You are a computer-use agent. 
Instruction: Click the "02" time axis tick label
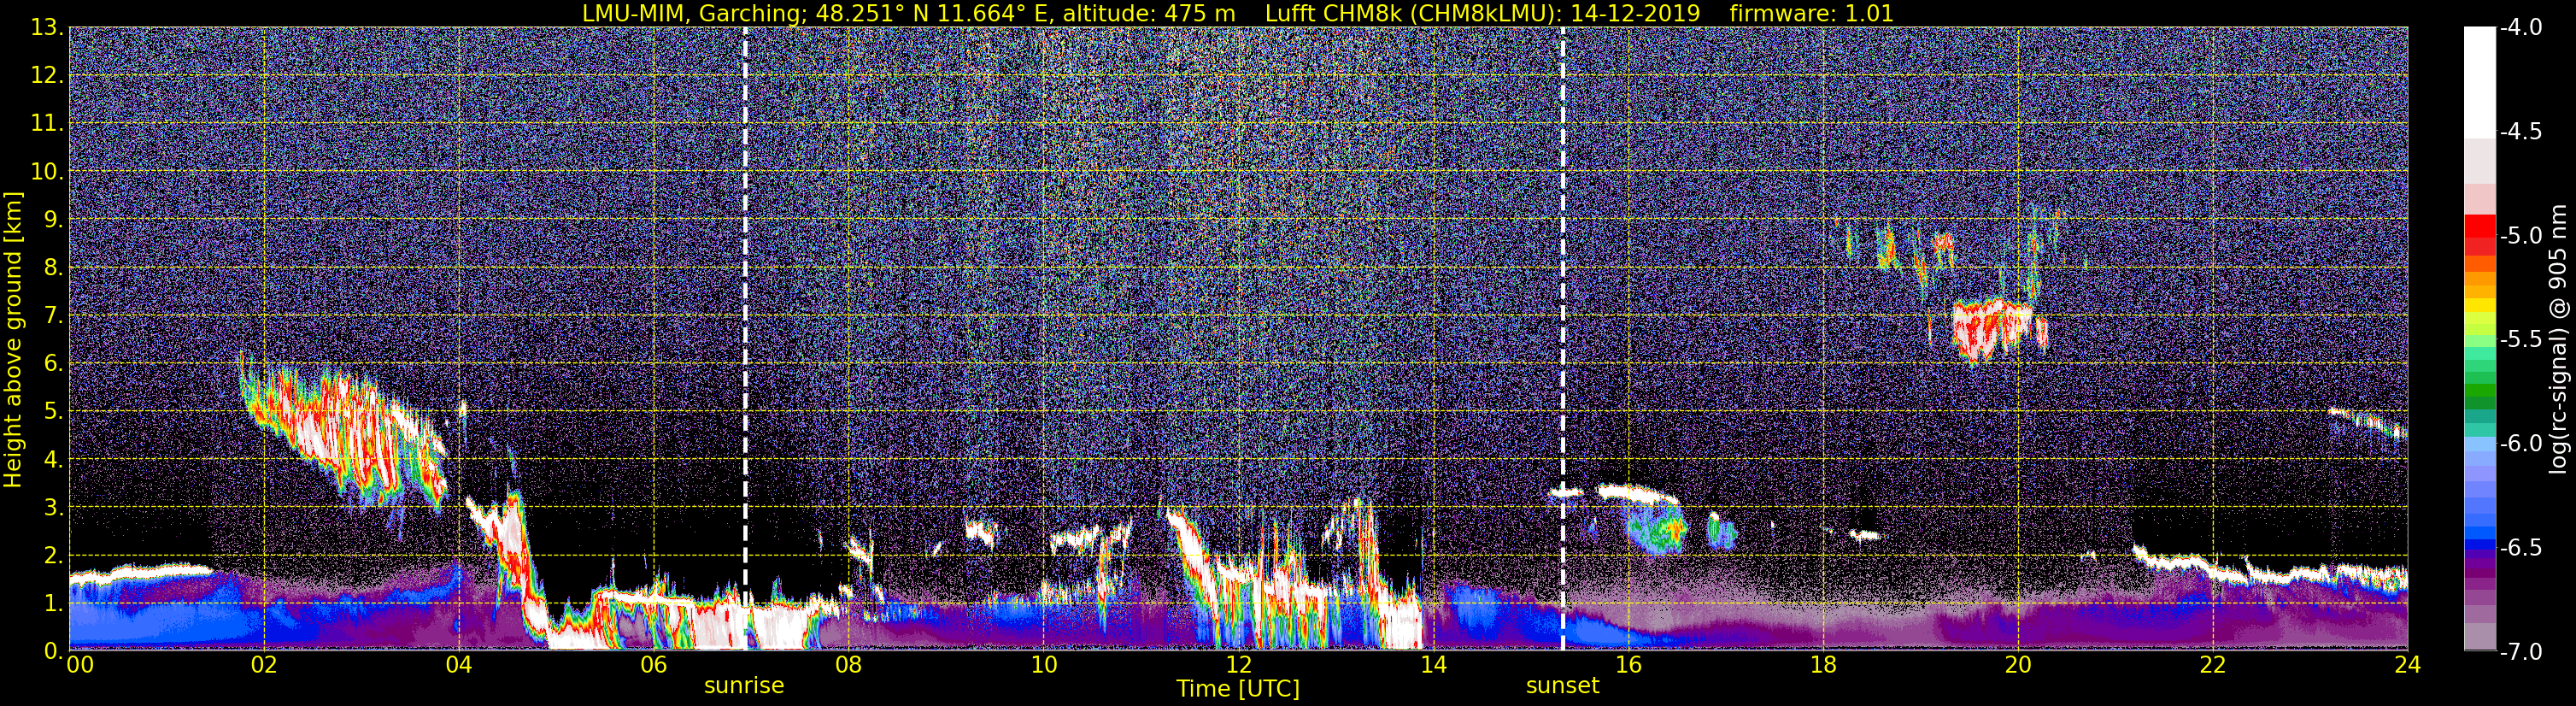click(264, 665)
